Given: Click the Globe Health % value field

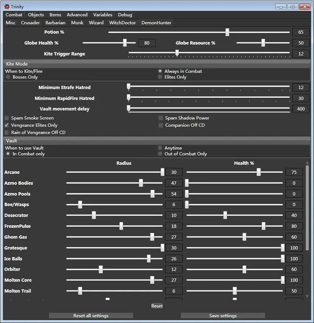Looking at the screenshot, I should [147, 43].
